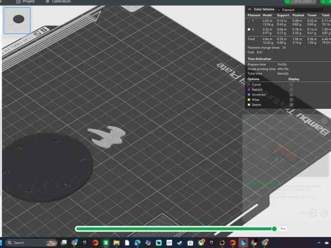The height and width of the screenshot is (248, 331).
Task: Click the Slice plate button
Action: (x=303, y=2)
